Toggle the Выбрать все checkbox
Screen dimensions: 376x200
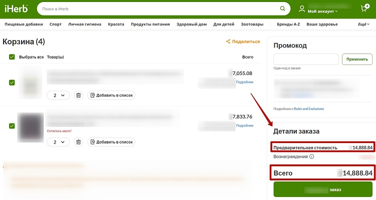(12, 57)
